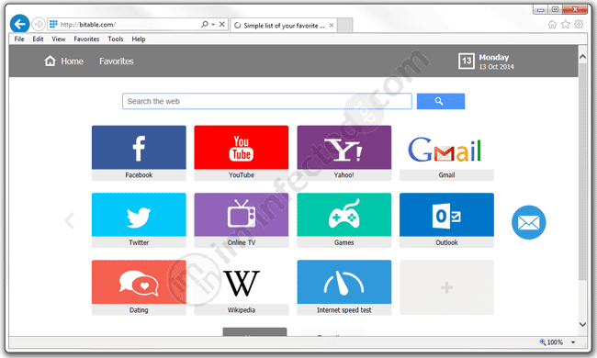
Task: Open the Online TV tile
Action: coord(242,220)
